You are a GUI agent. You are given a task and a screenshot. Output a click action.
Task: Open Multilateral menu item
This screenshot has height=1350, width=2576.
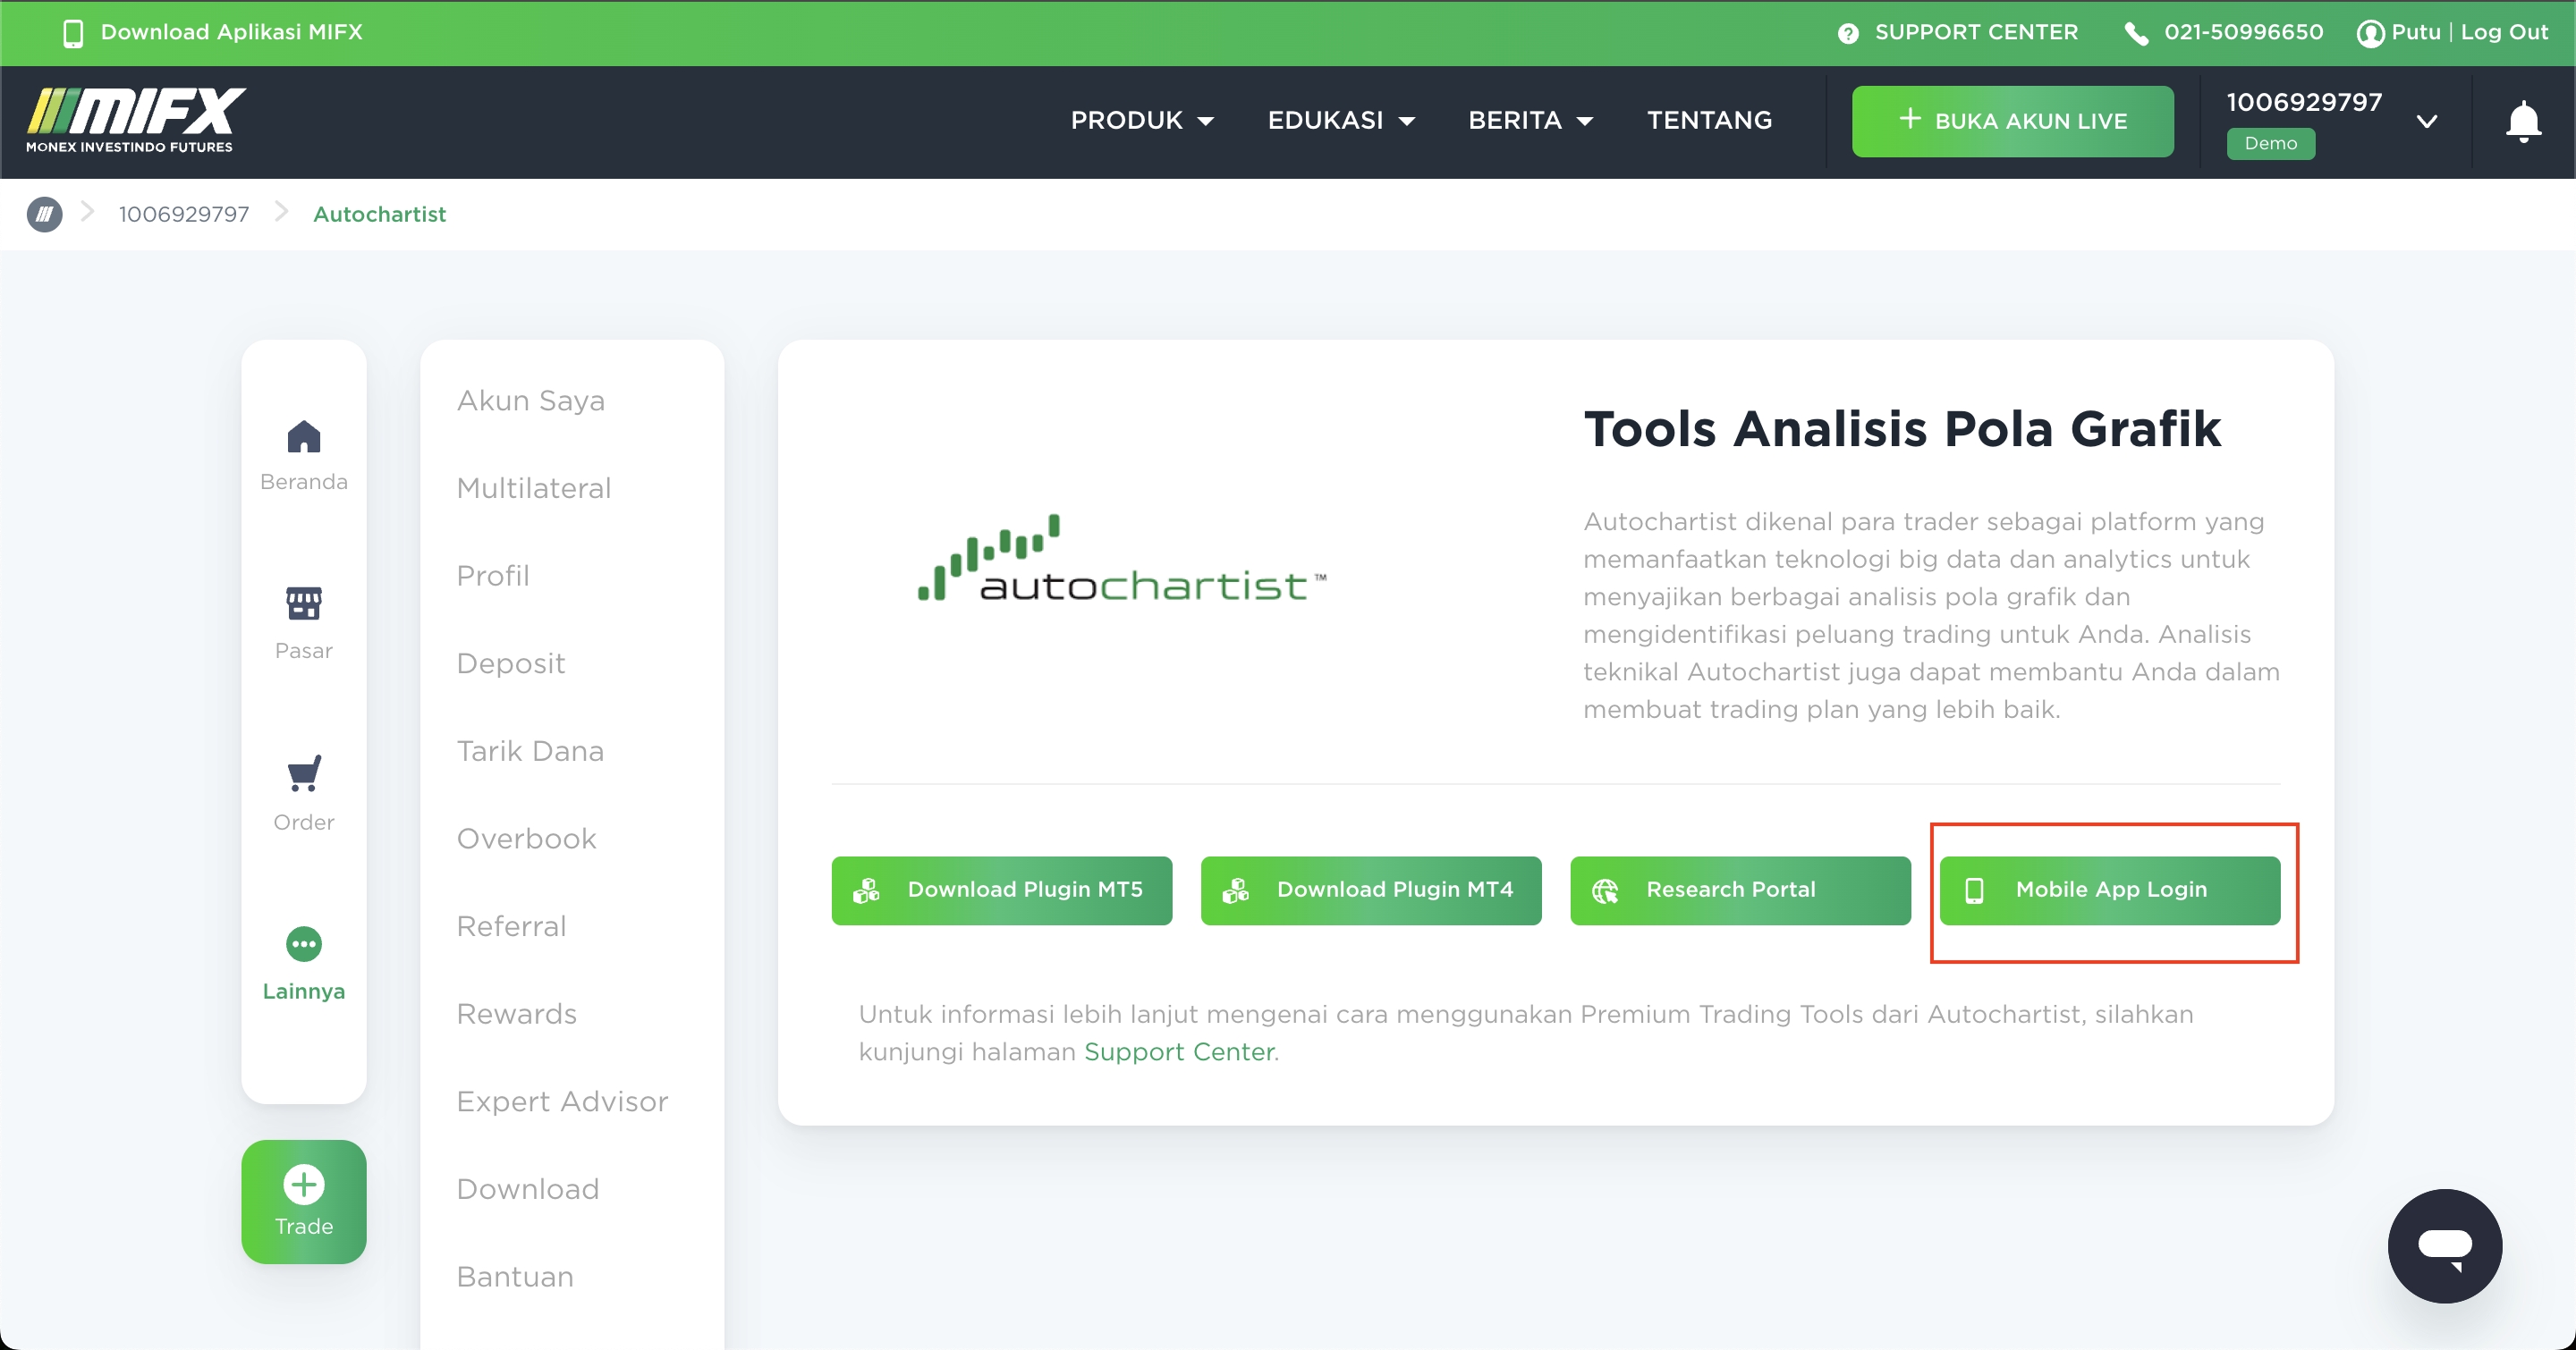point(534,487)
